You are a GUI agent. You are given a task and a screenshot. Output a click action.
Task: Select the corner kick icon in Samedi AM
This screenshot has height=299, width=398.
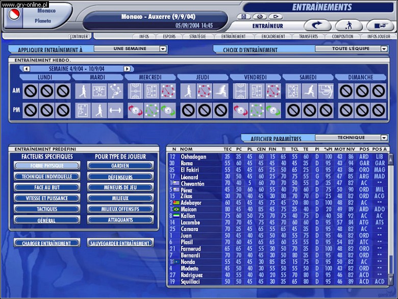tap(326, 91)
